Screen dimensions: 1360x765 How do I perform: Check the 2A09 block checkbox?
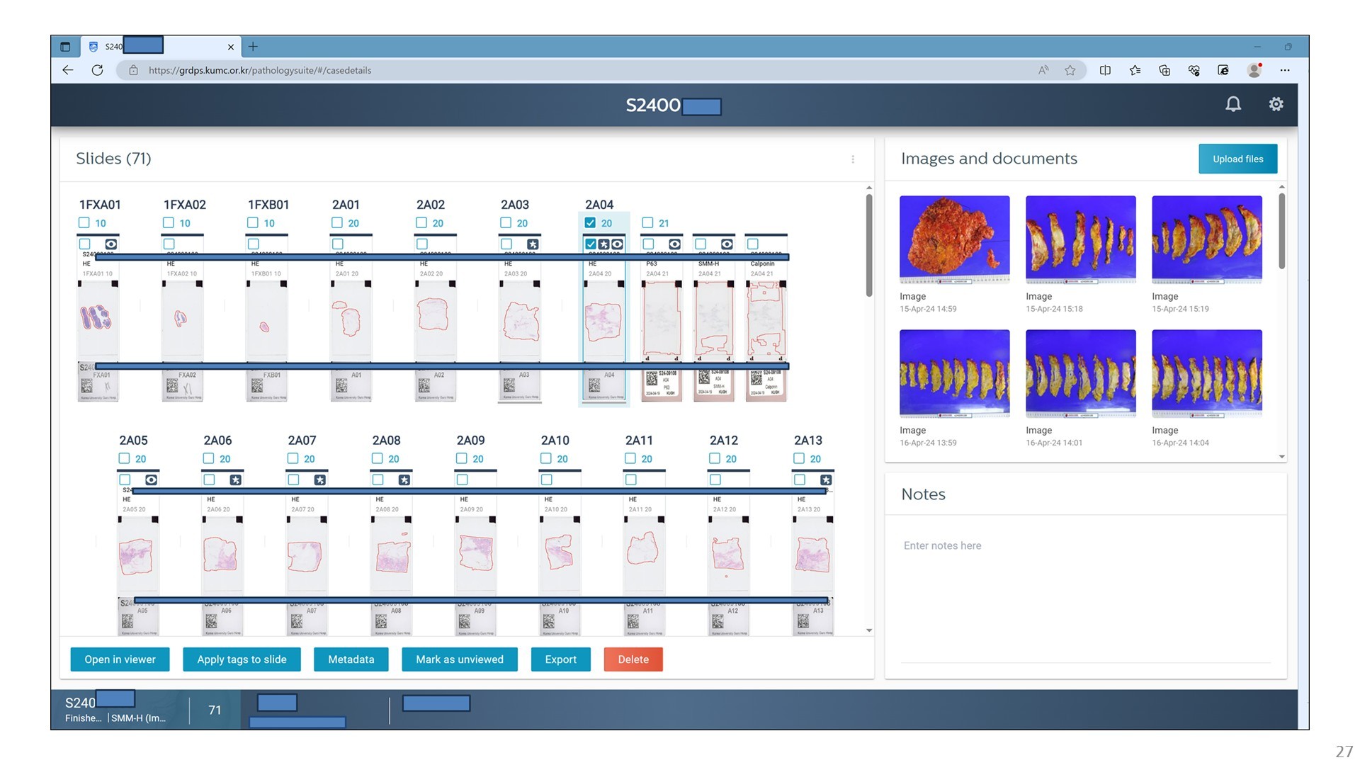[462, 458]
